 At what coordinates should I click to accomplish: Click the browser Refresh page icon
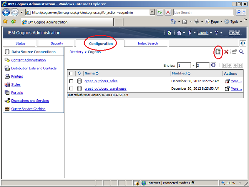160,12
